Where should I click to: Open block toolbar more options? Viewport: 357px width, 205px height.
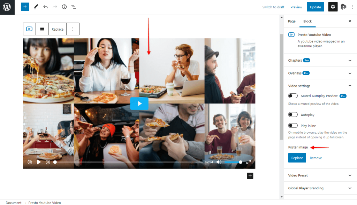[x=73, y=29]
